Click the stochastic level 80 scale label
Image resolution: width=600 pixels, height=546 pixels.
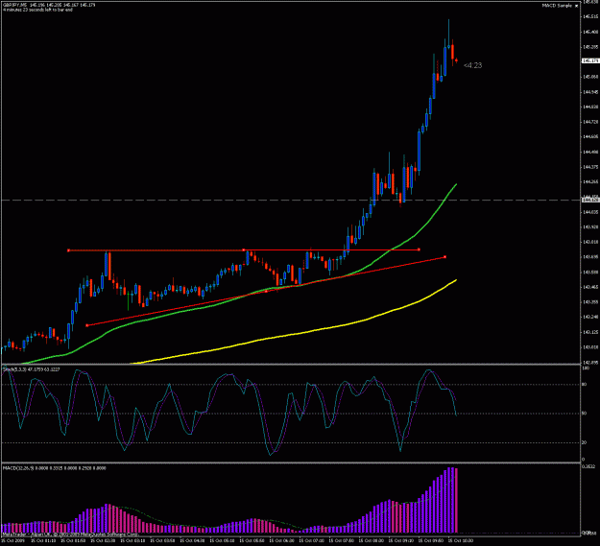tap(584, 385)
